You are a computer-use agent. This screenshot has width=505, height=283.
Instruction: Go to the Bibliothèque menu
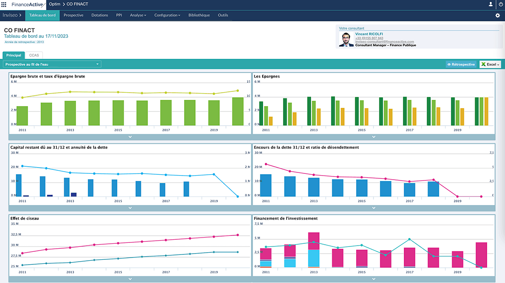[x=199, y=15]
